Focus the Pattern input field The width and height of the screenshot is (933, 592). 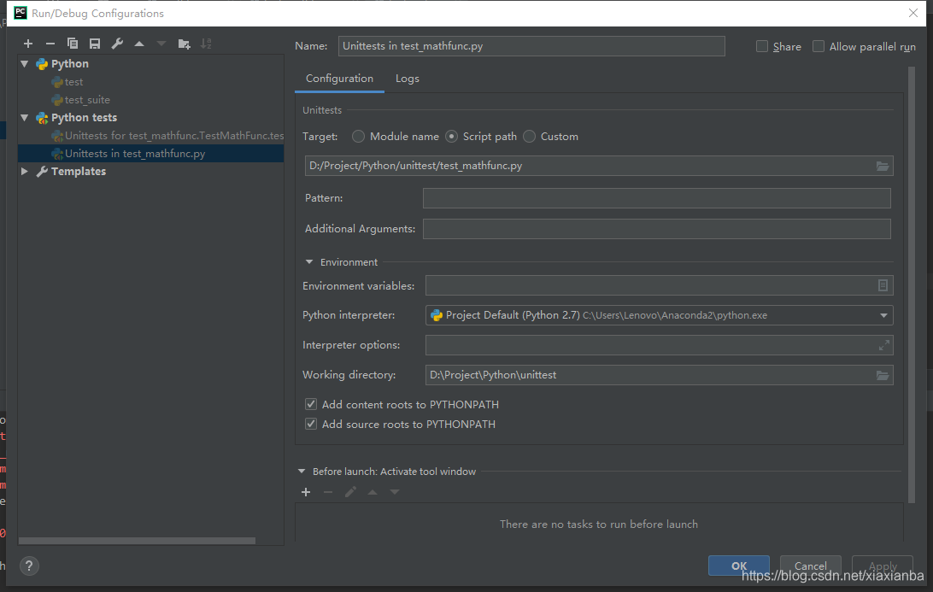coord(656,198)
